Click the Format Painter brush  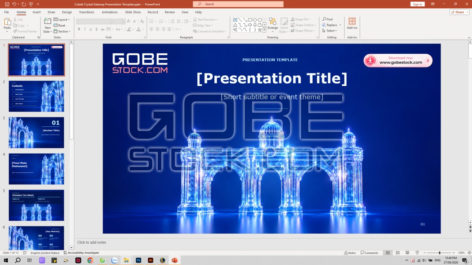(15, 31)
